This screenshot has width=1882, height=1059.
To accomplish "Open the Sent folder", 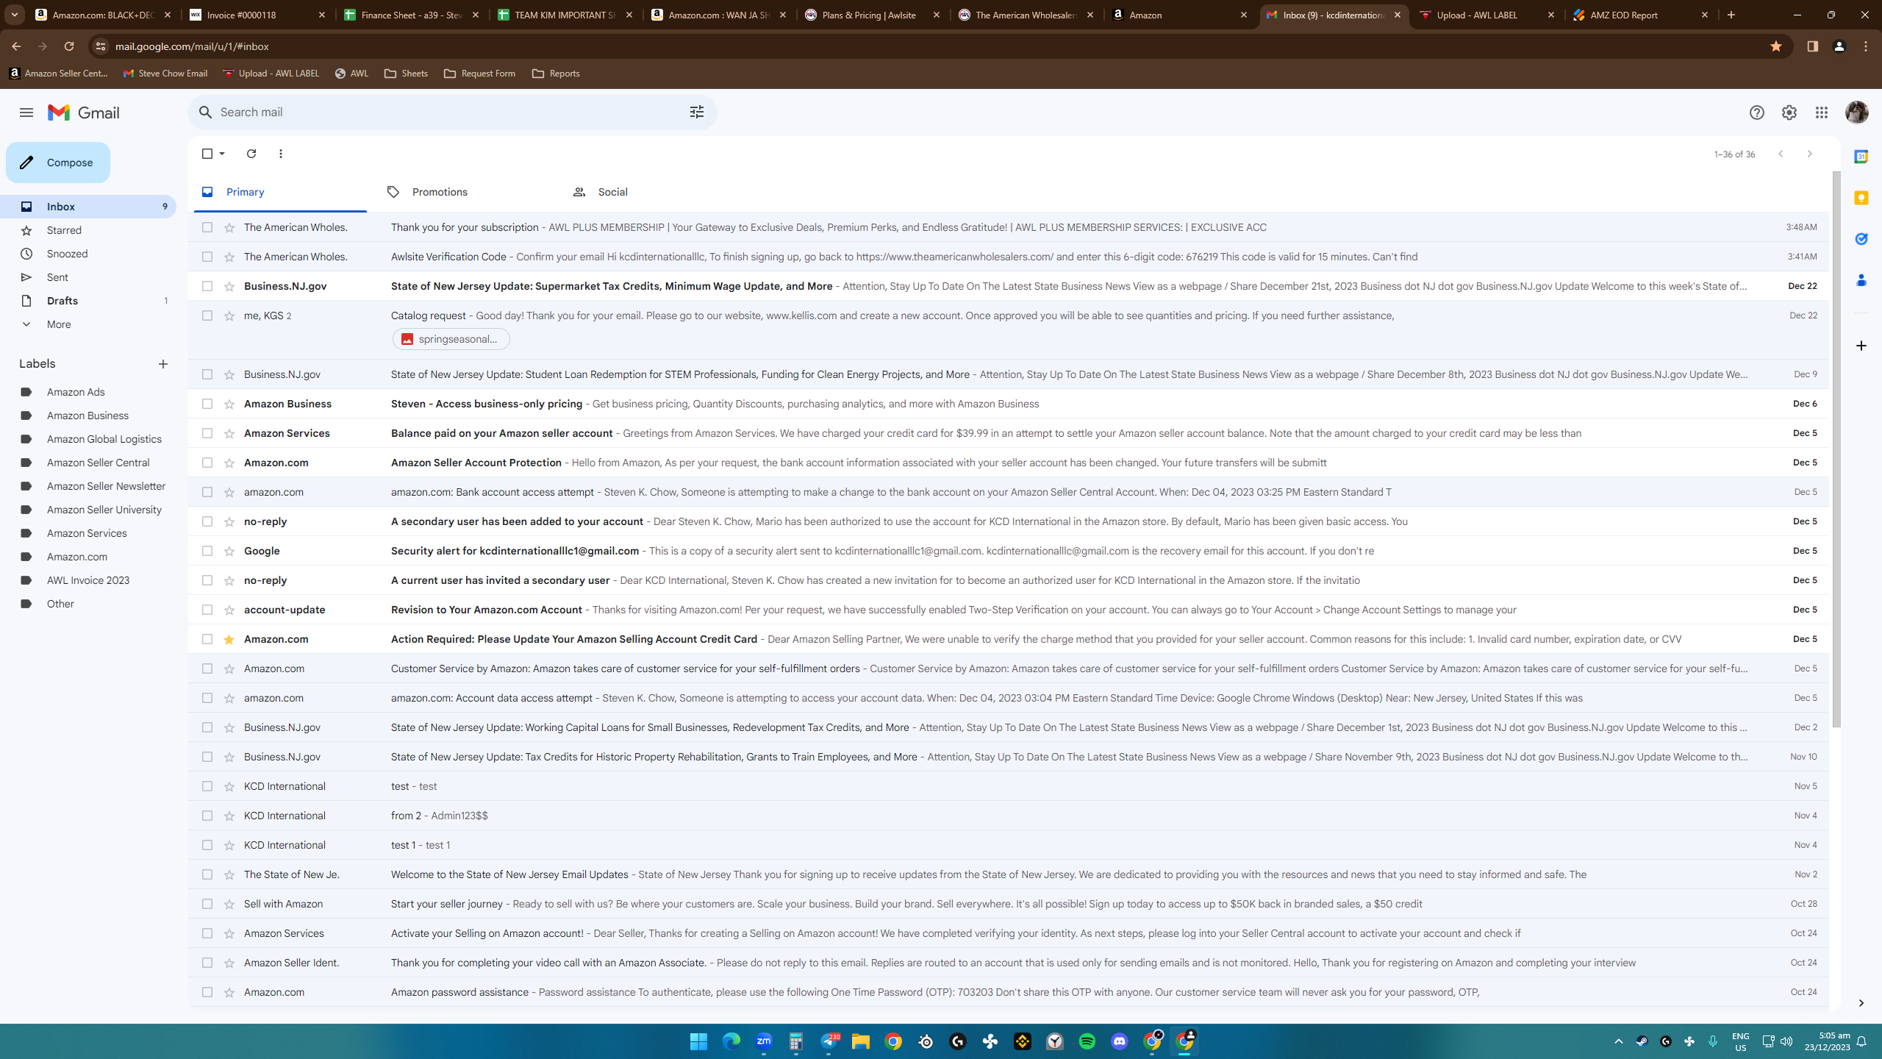I will tap(88, 277).
